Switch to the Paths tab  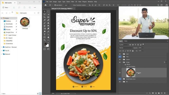(x=126, y=41)
